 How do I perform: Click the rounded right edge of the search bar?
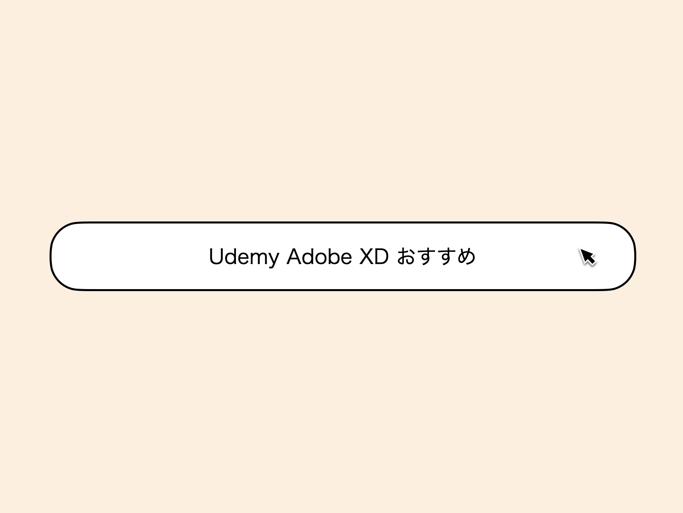click(635, 256)
